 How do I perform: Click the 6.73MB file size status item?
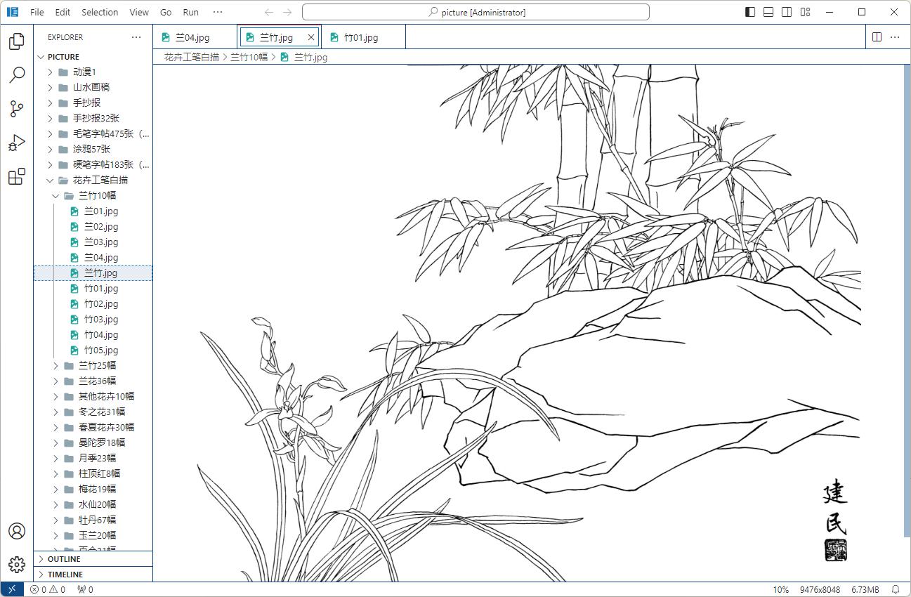865,589
